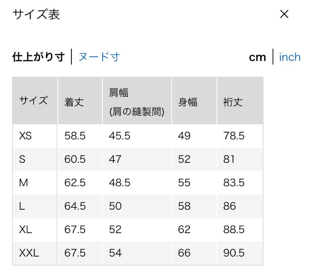Switch units to inch
This screenshot has width=313, height=274.
pyautogui.click(x=290, y=57)
